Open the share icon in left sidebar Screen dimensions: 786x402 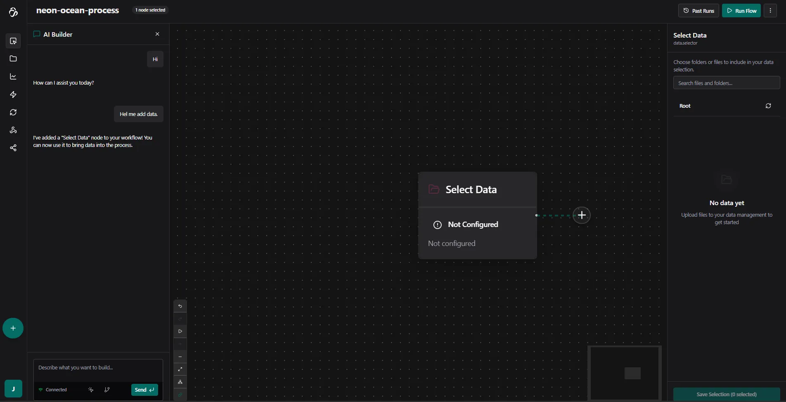coord(13,148)
